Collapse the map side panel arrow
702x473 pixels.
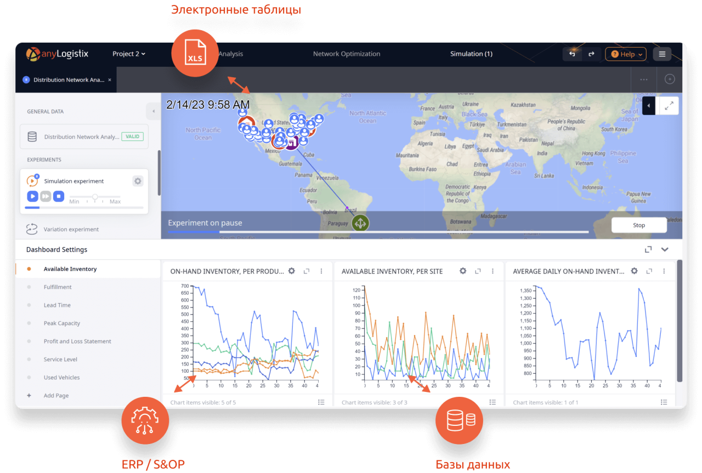click(x=649, y=106)
